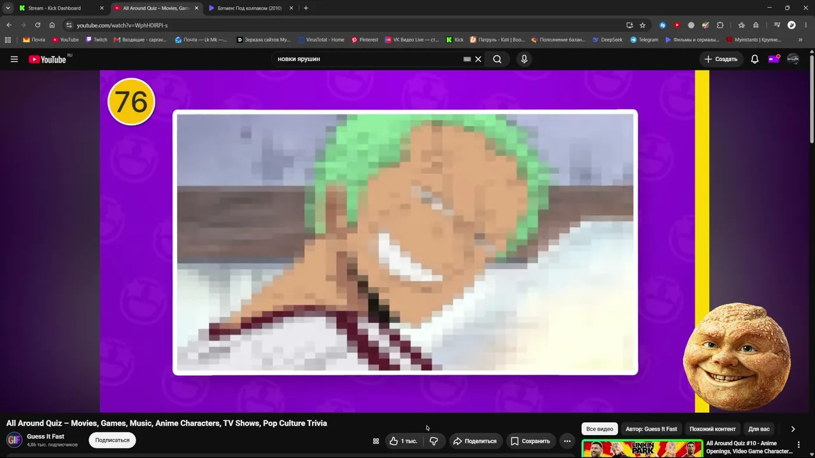Open the browser home page
815x458 pixels.
tap(52, 25)
